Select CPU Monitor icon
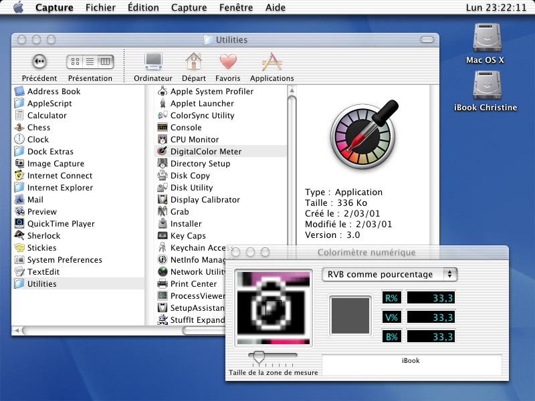This screenshot has width=535, height=401. (x=163, y=139)
